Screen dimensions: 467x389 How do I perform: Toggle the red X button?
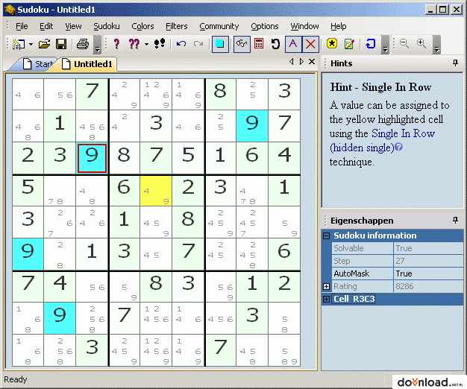310,44
